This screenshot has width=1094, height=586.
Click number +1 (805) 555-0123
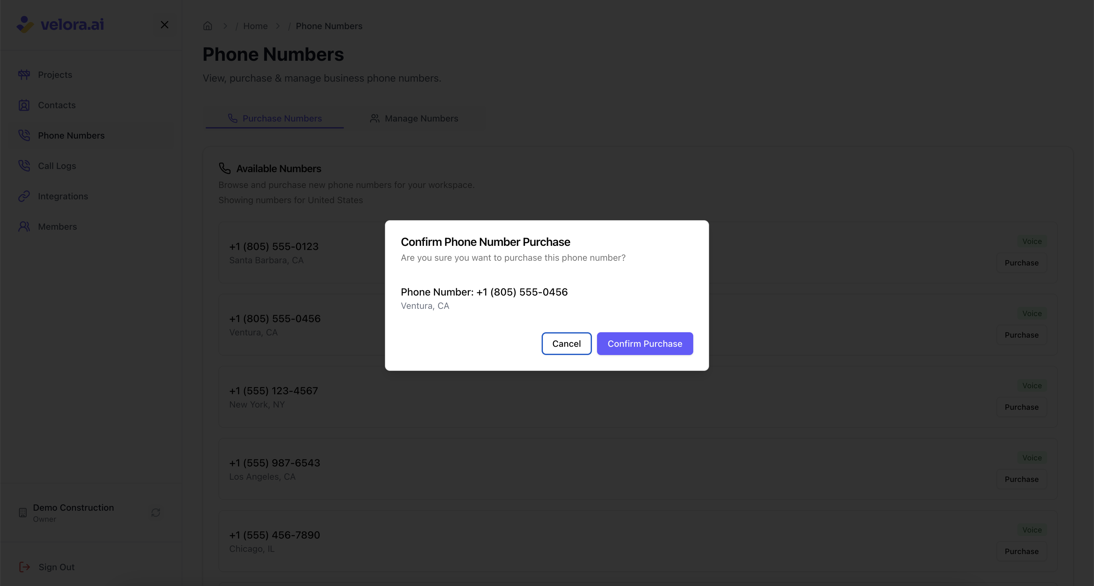(274, 247)
